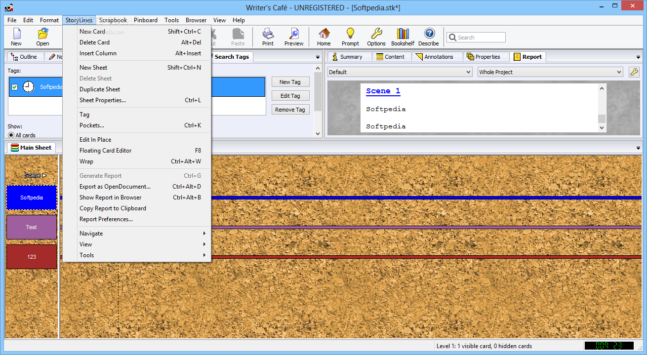Select the Report tab

(528, 57)
